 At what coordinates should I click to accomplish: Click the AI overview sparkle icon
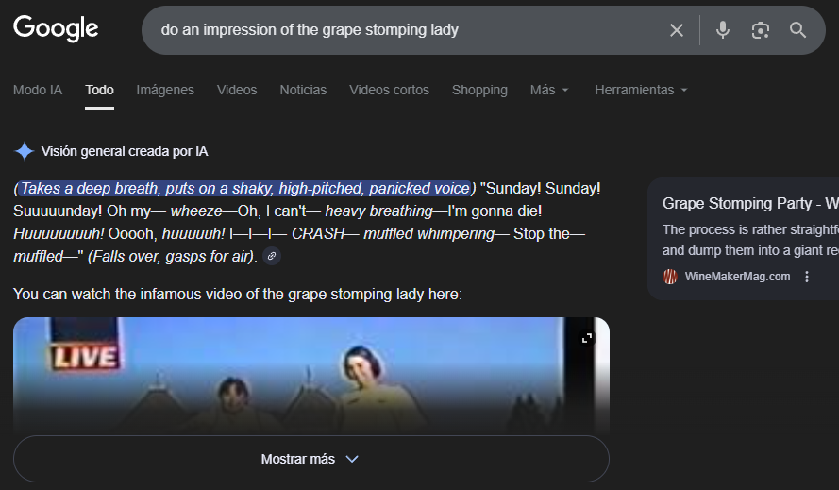click(x=25, y=152)
